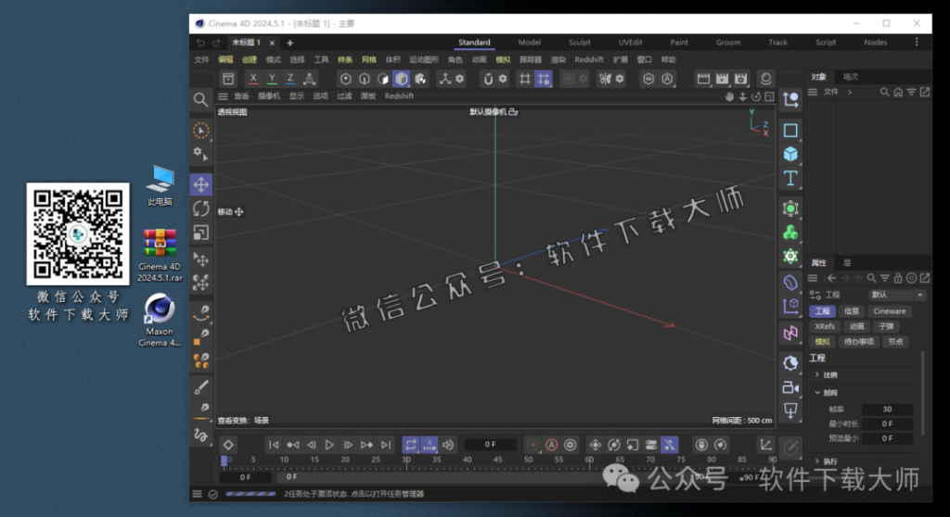Select the Rotate tool
Viewport: 950px width, 517px height.
point(201,208)
